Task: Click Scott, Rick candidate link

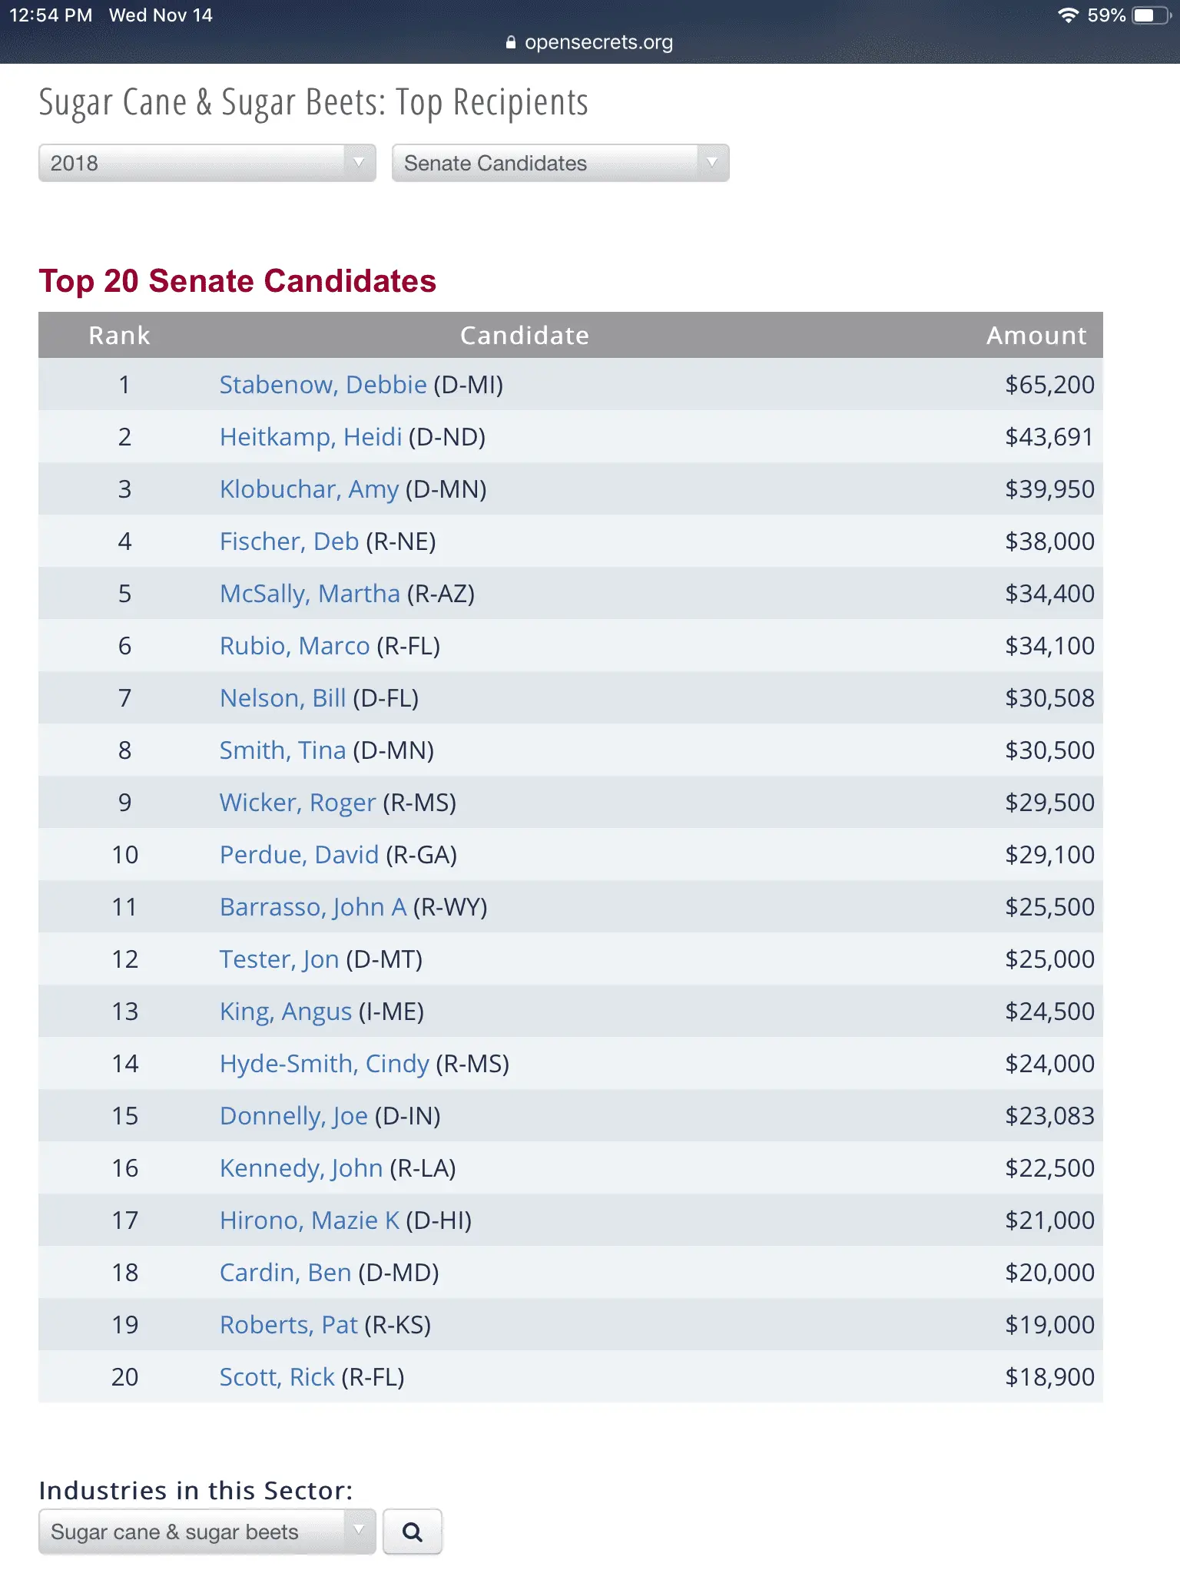Action: pyautogui.click(x=277, y=1377)
